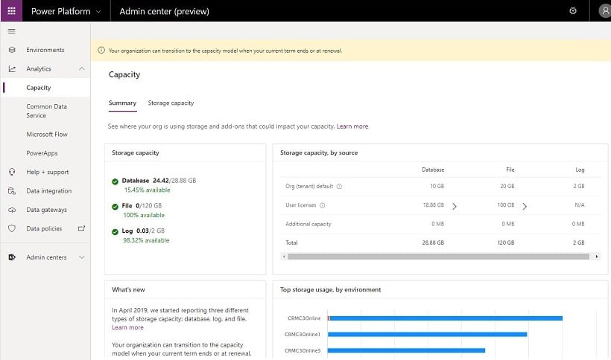Click Log green checkmark status icon
Screen dimensions: 611x360
tap(115, 232)
